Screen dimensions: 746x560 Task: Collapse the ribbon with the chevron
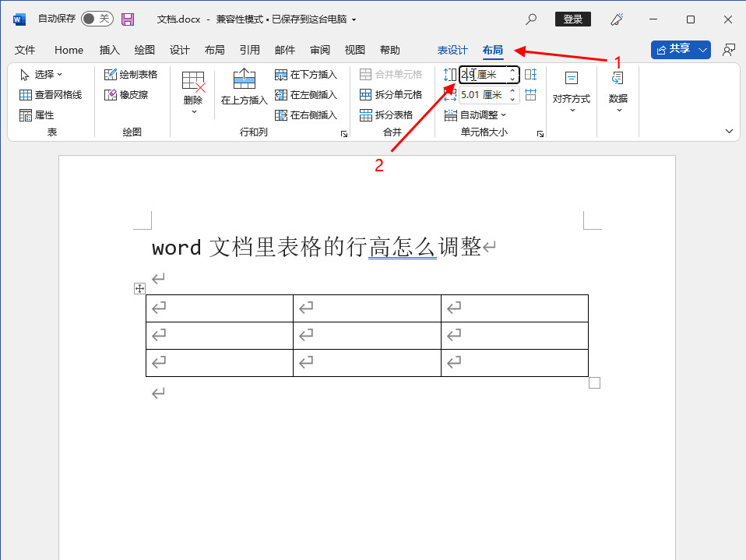click(x=729, y=132)
